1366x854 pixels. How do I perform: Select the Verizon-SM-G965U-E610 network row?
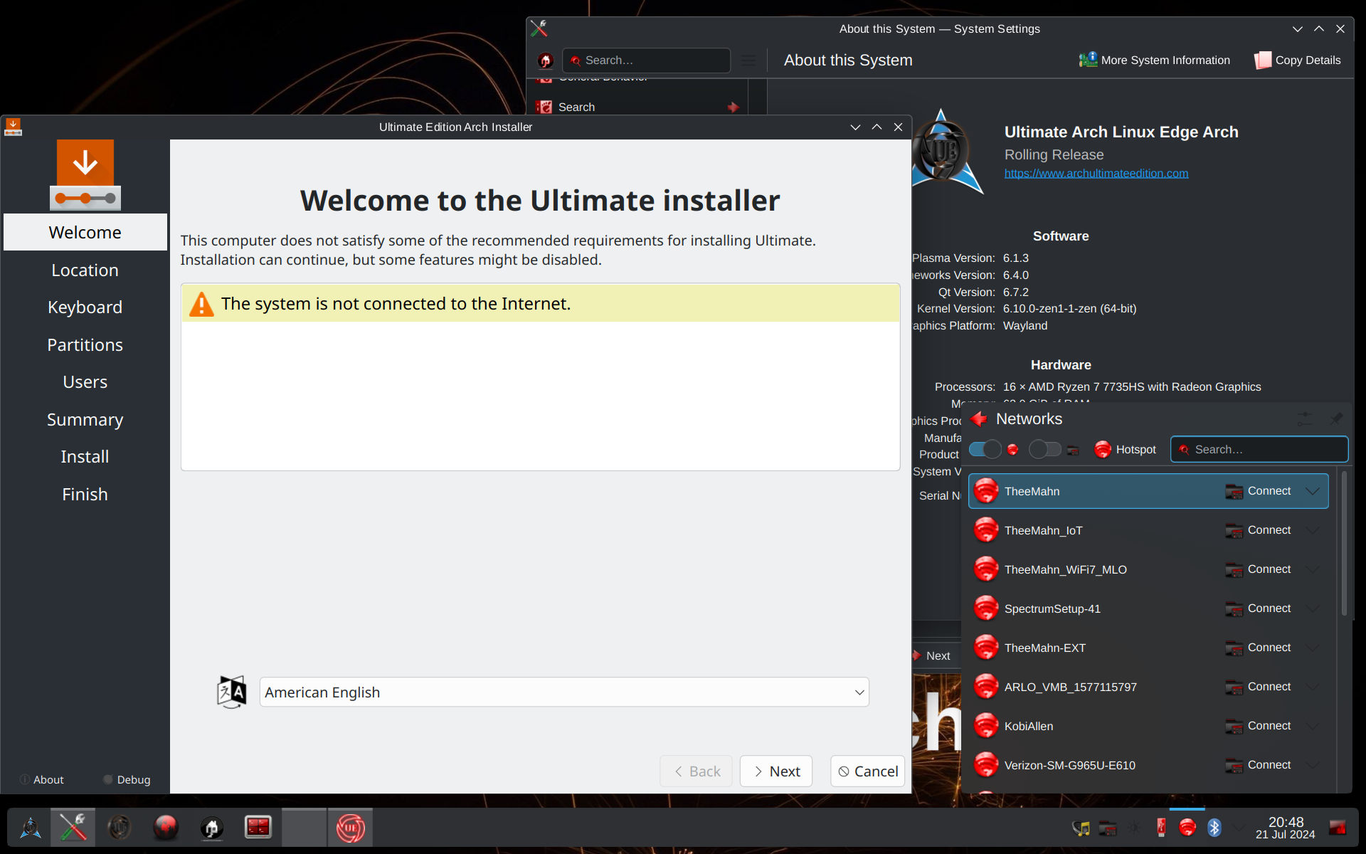(x=1148, y=765)
